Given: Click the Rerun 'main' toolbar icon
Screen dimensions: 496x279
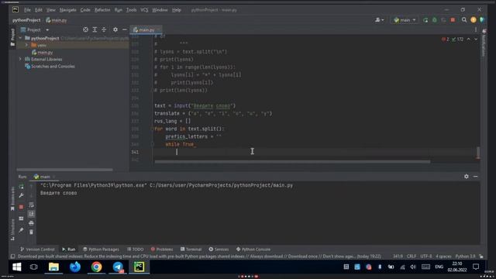Looking at the screenshot, I should click(425, 20).
